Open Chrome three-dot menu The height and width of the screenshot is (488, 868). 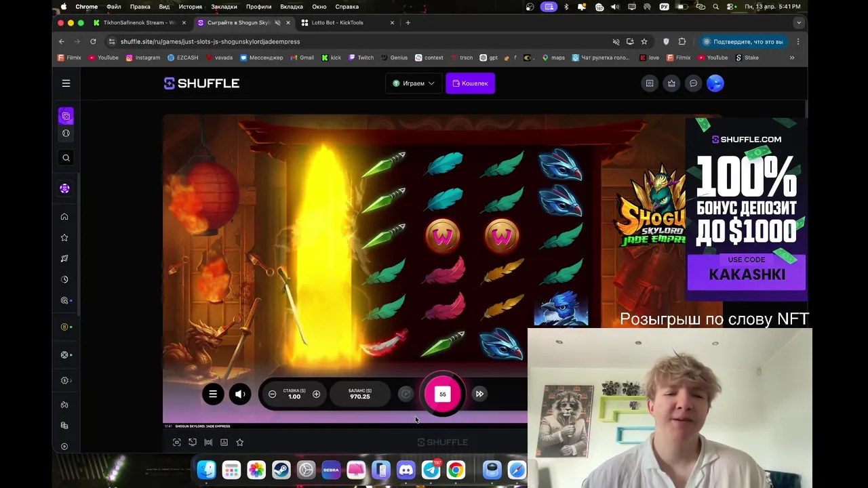(798, 41)
